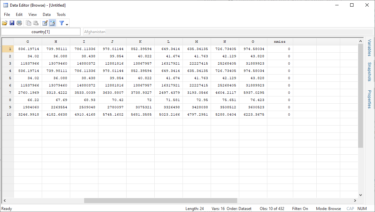Select column header K
The image size is (375, 212).
[x=140, y=42]
